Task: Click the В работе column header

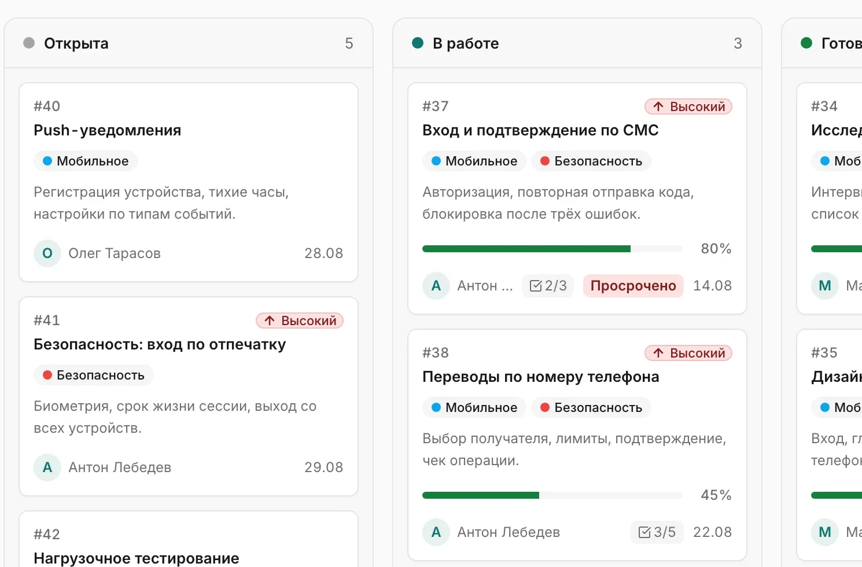Action: [577, 43]
